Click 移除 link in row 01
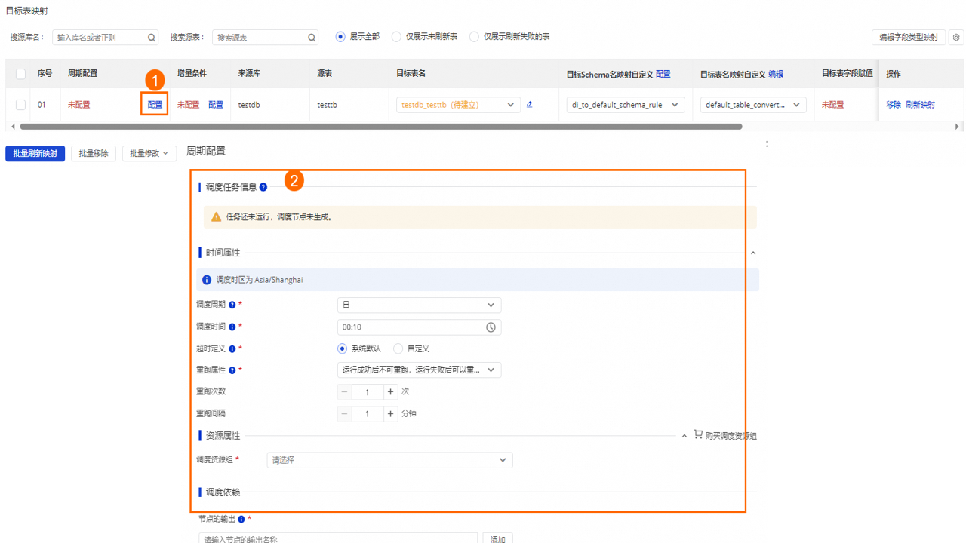The image size is (966, 543). click(894, 105)
